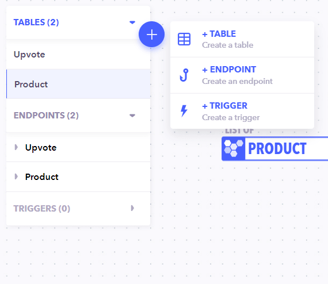Choose + TRIGGER Create a trigger
Image resolution: width=328 pixels, height=284 pixels.
click(242, 111)
